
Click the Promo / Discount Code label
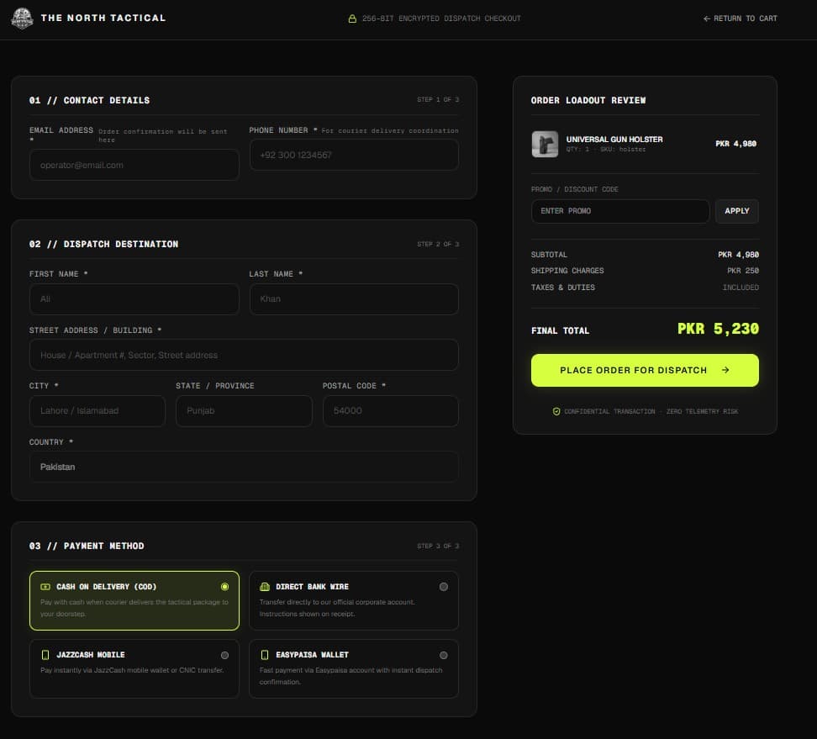[x=574, y=189]
